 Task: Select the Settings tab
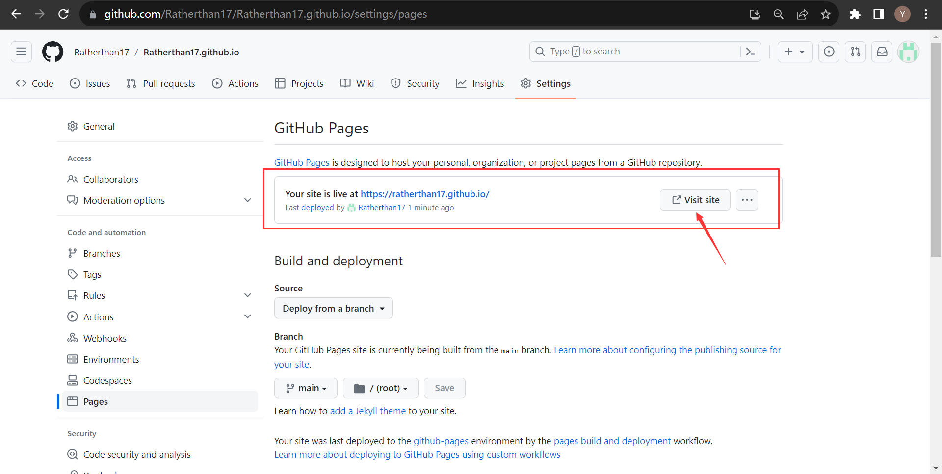(546, 83)
